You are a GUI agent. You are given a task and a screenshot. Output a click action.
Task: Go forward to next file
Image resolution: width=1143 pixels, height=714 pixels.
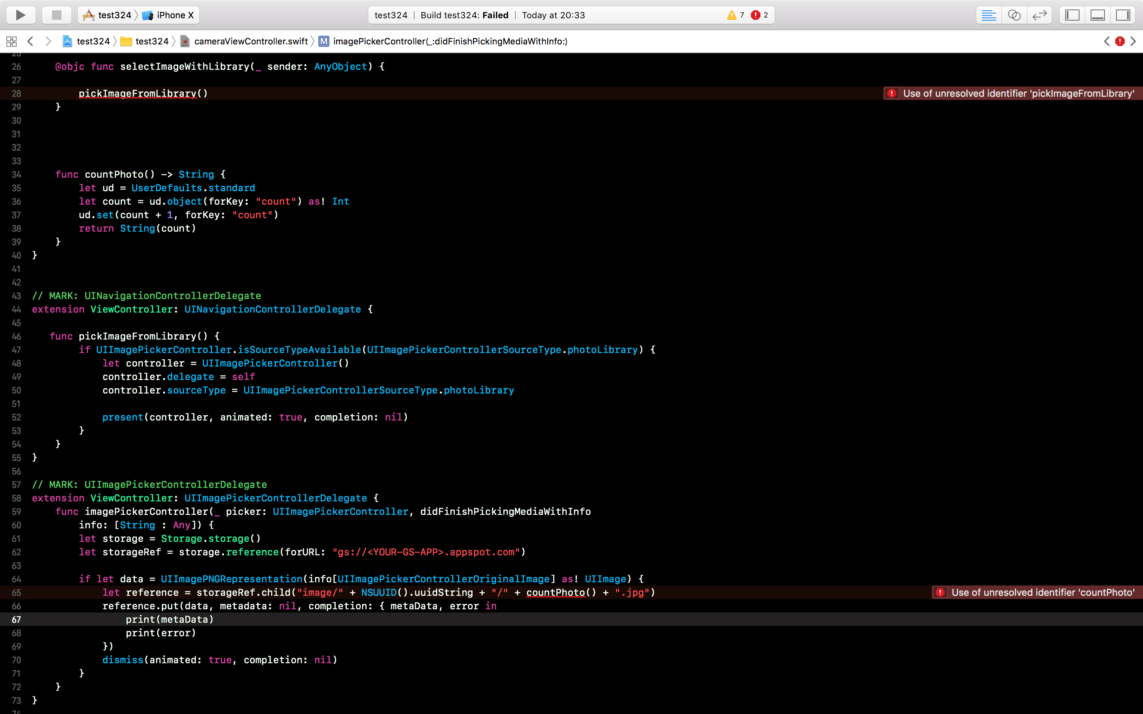pyautogui.click(x=48, y=42)
